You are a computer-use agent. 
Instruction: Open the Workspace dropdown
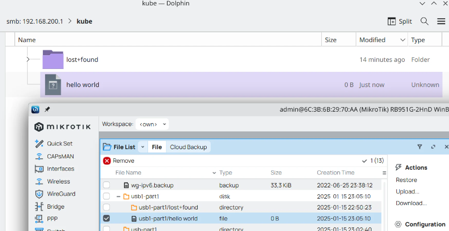tap(152, 124)
